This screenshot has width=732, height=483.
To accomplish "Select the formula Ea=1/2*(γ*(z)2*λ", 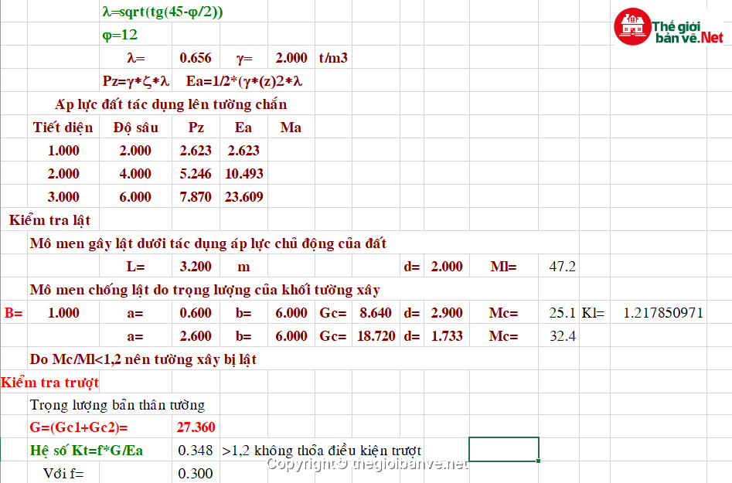I will [244, 81].
